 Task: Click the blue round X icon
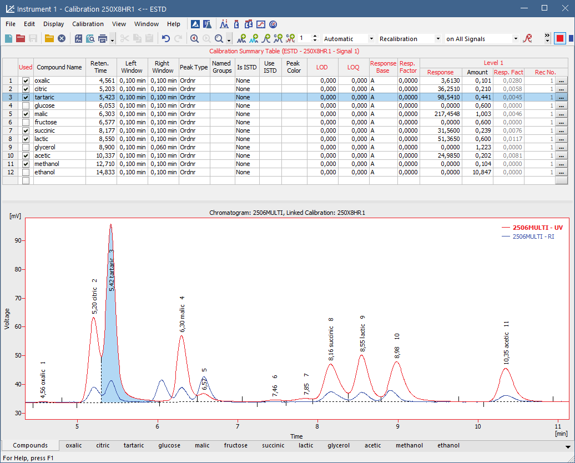62,38
